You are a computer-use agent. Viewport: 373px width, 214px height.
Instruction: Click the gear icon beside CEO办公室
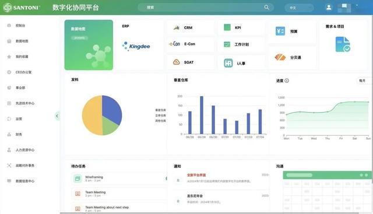coord(9,72)
